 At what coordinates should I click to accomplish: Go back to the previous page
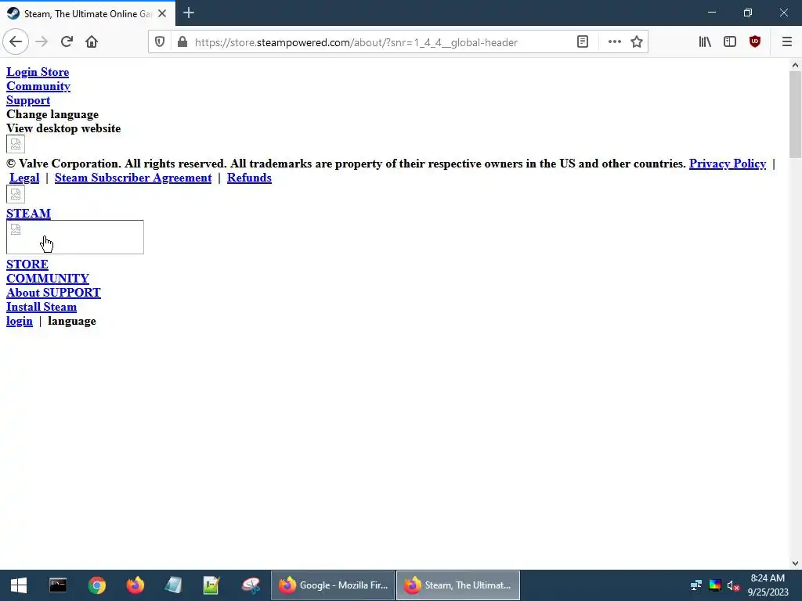[x=16, y=42]
